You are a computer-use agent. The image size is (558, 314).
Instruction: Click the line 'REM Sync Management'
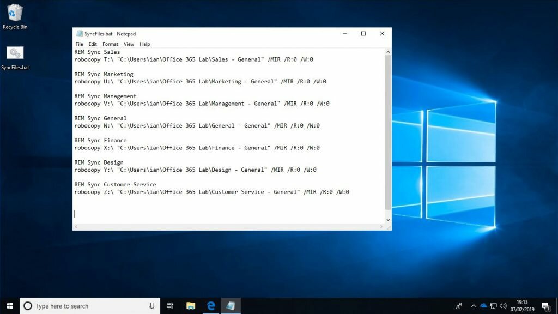coord(105,96)
